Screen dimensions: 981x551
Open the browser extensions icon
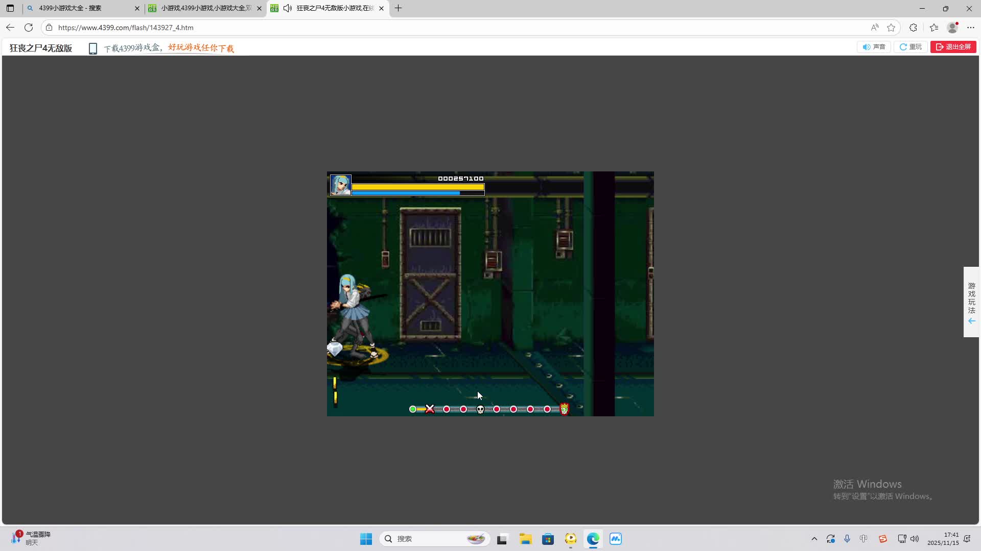[913, 28]
